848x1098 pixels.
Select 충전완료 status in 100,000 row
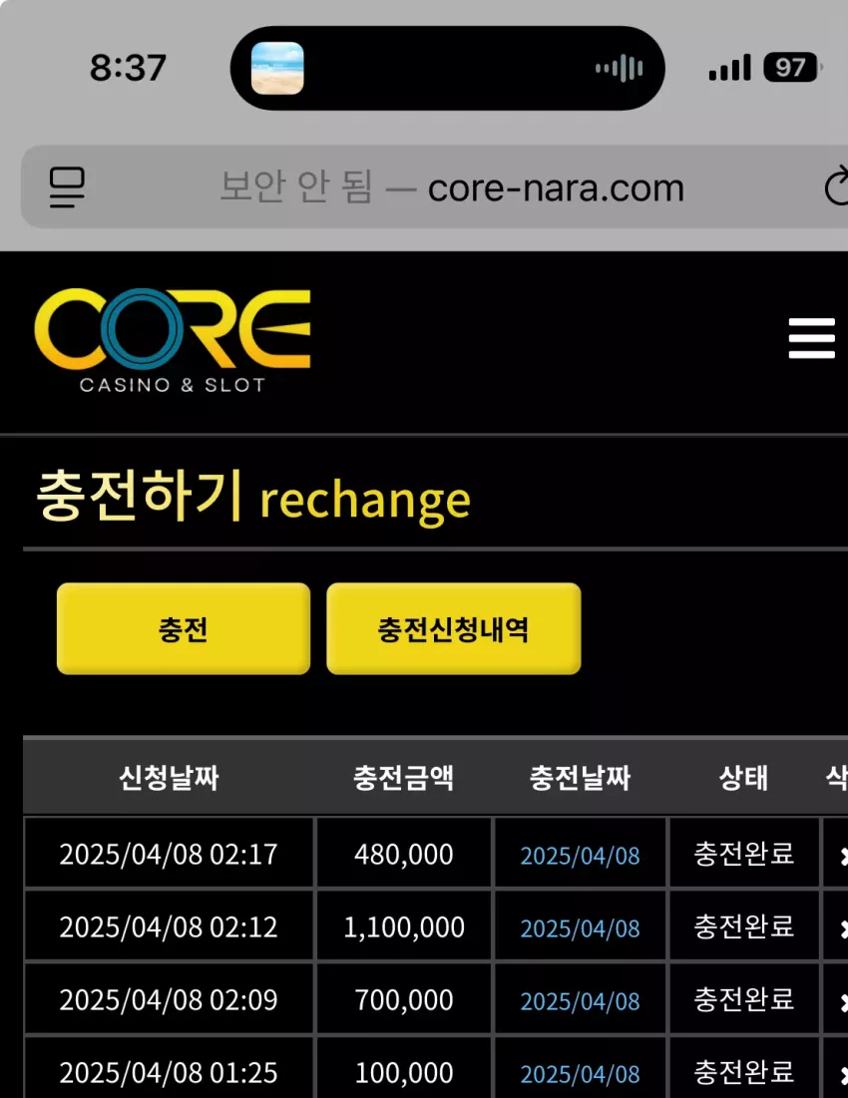(x=743, y=1072)
